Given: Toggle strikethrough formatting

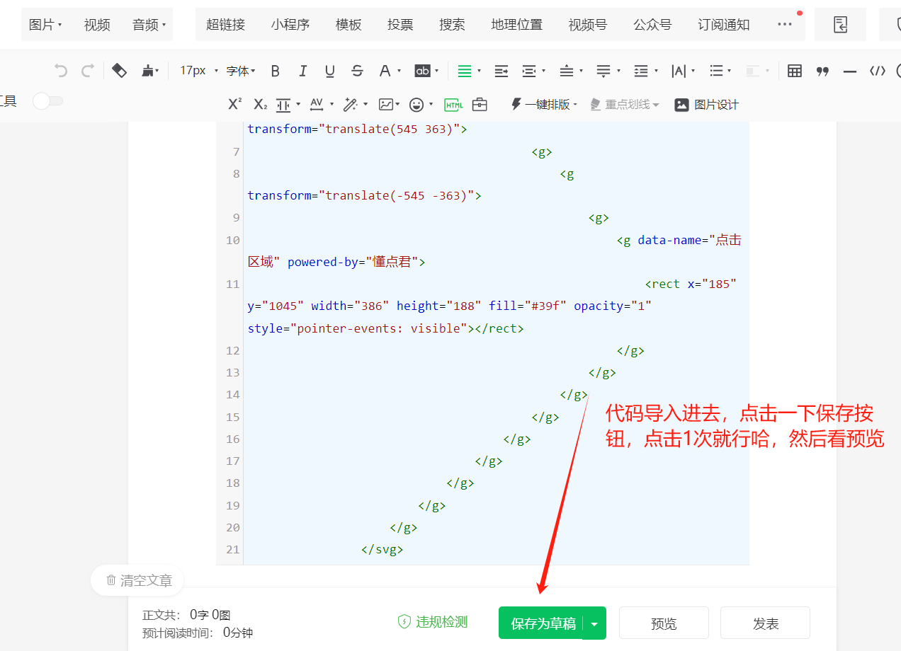Looking at the screenshot, I should (x=357, y=71).
